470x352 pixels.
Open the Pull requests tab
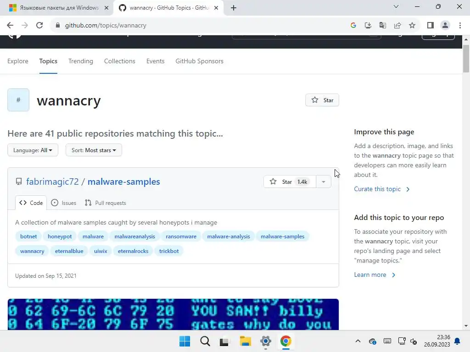click(106, 203)
